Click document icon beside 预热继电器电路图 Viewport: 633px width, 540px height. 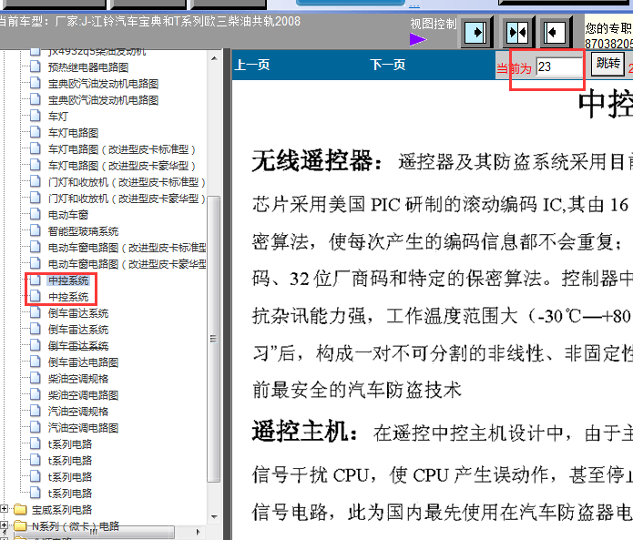pyautogui.click(x=36, y=66)
